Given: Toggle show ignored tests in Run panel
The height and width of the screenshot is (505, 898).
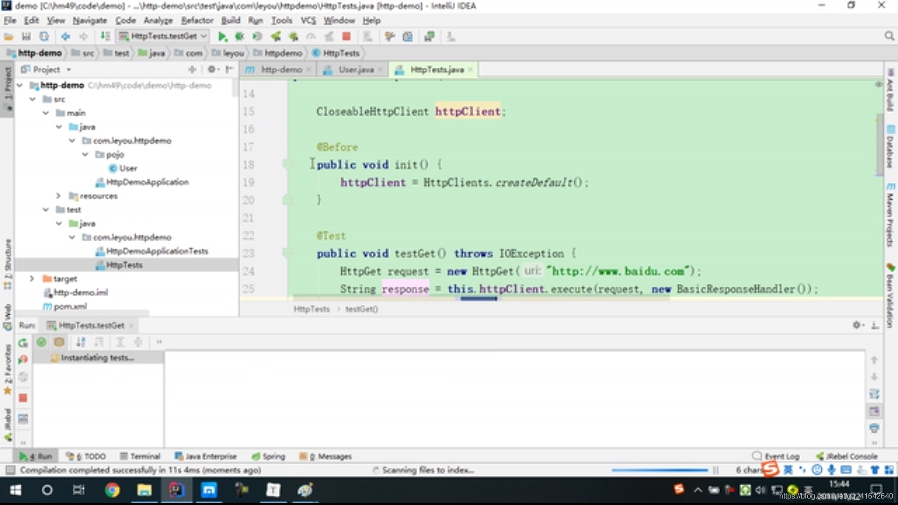Looking at the screenshot, I should point(59,342).
